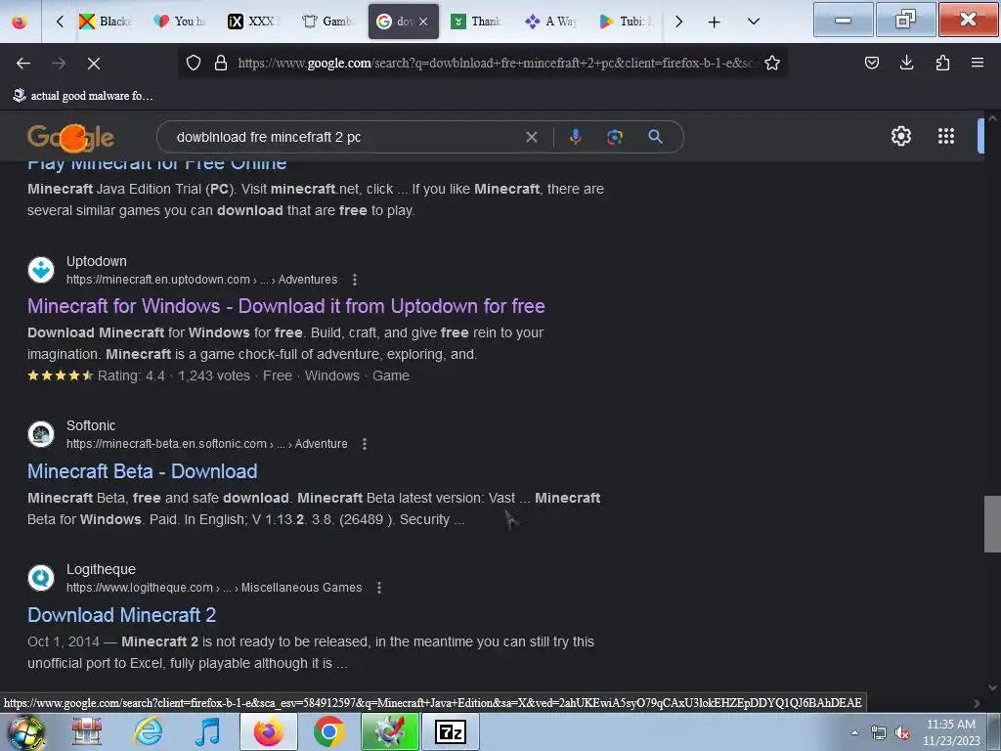Open Minecraft for Windows Uptodown result
The width and height of the screenshot is (1001, 751).
[286, 306]
